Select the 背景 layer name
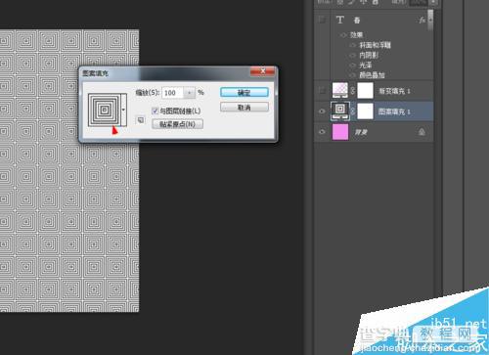The height and width of the screenshot is (355, 489). click(361, 132)
